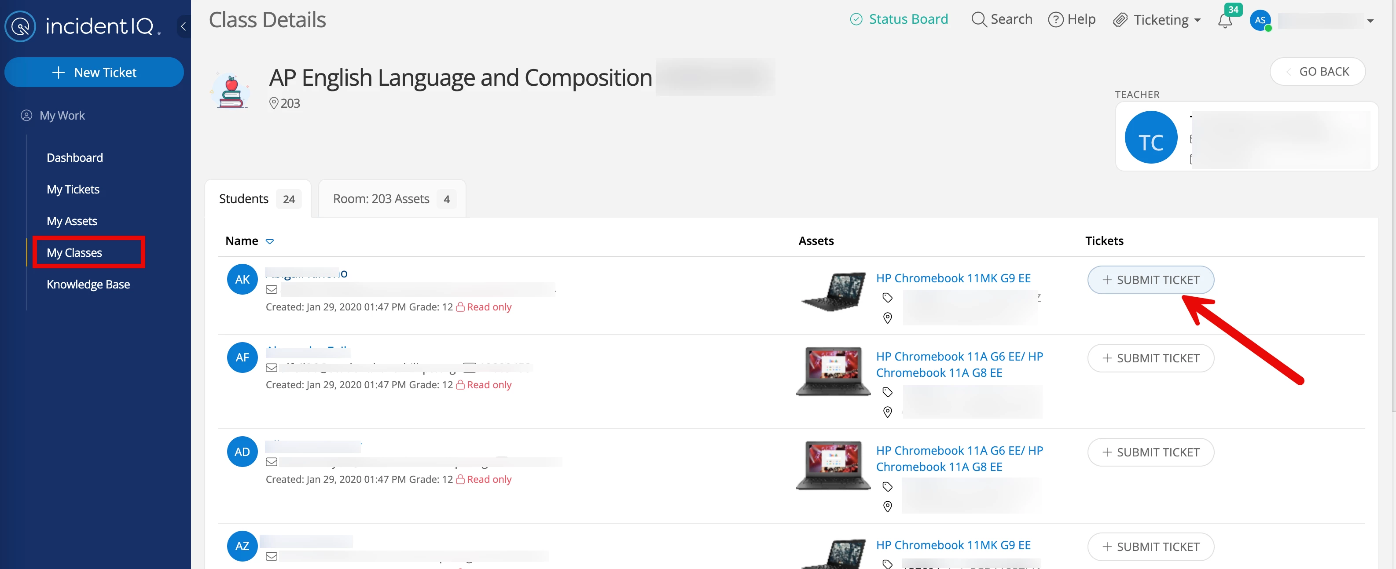Create a New Ticket

pyautogui.click(x=94, y=73)
